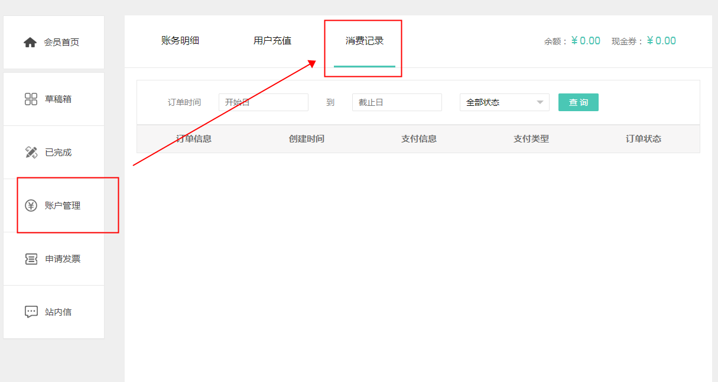
Task: Open 申请发票 in the sidebar
Action: pos(54,259)
